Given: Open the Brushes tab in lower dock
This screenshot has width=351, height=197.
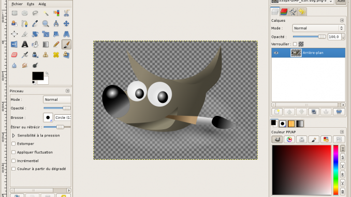Looking at the screenshot, I should (x=283, y=124).
